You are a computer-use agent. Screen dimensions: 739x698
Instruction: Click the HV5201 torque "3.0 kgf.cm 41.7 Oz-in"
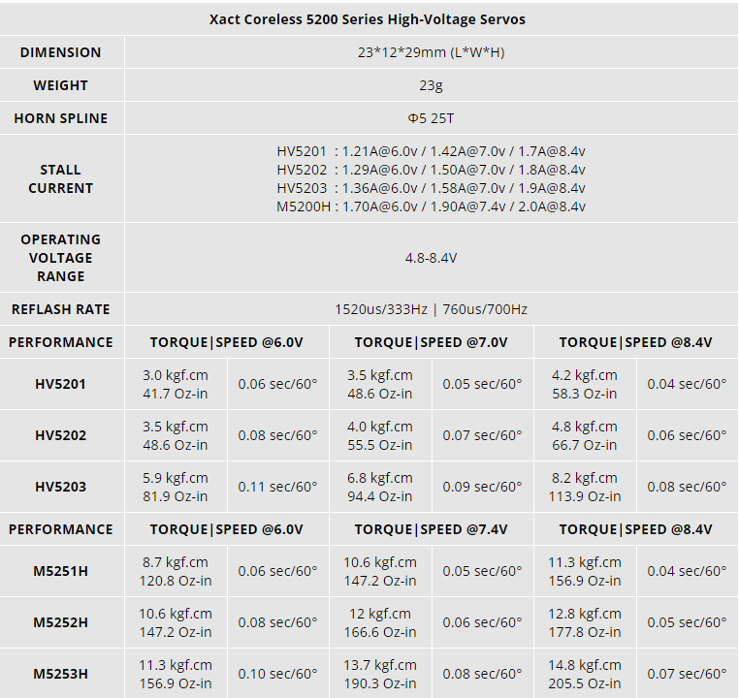[176, 384]
